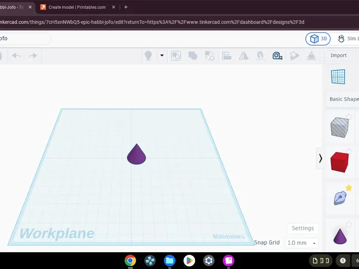This screenshot has height=269, width=359.
Task: Click the Redo arrow in the toolbar
Action: pyautogui.click(x=33, y=55)
